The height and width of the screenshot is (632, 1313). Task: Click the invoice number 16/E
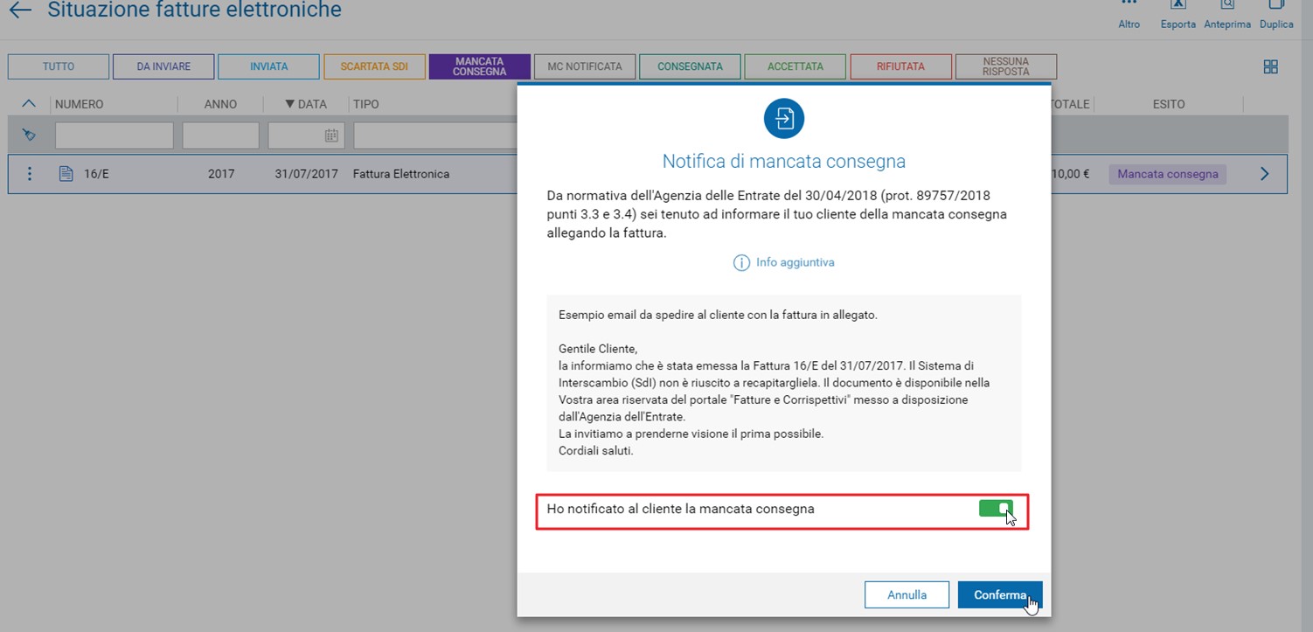(x=96, y=174)
